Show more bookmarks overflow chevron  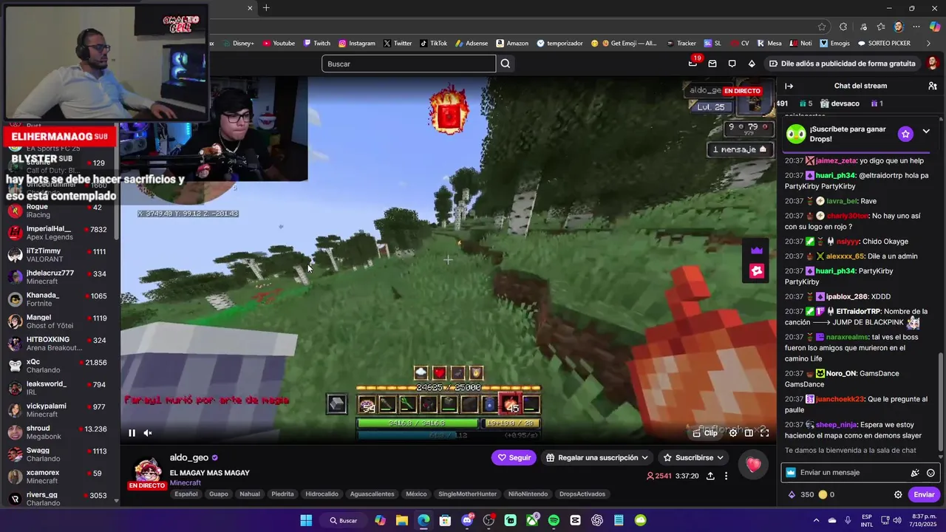[929, 43]
